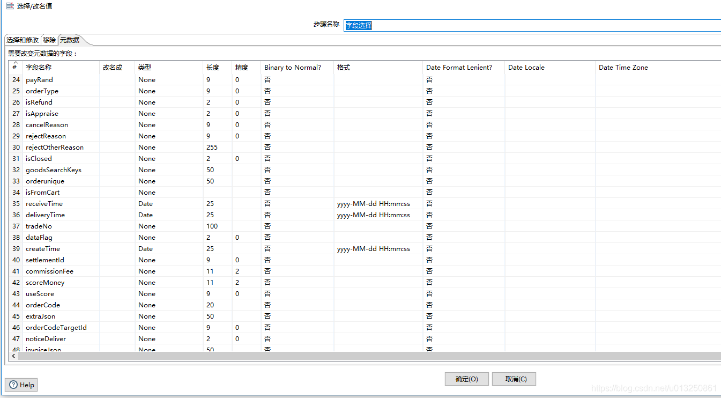Click row number 24
The height and width of the screenshot is (398, 721).
click(x=16, y=80)
